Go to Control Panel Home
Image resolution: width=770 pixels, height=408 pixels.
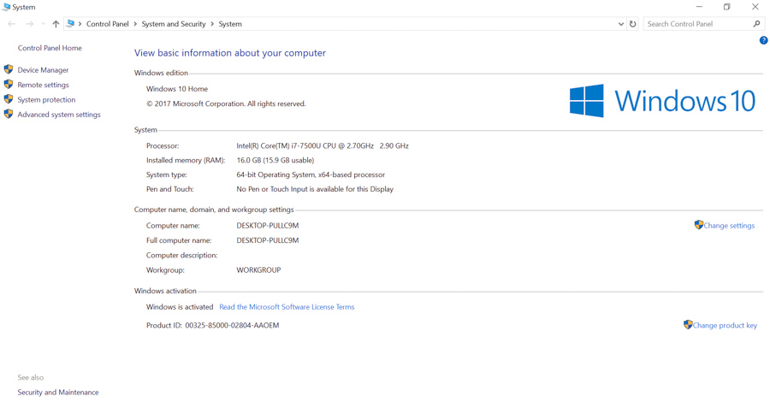click(x=50, y=48)
